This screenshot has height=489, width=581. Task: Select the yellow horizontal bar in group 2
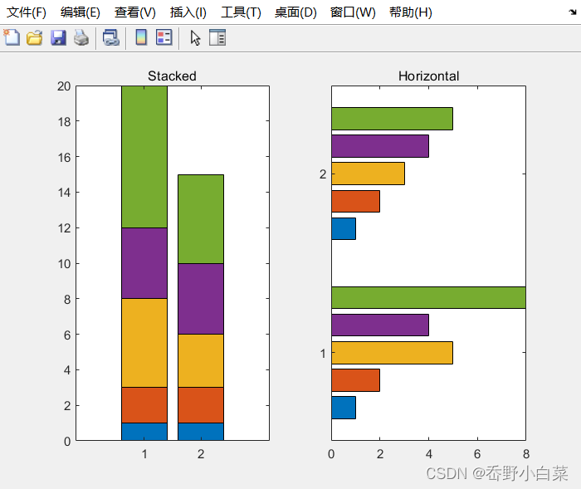(x=368, y=174)
